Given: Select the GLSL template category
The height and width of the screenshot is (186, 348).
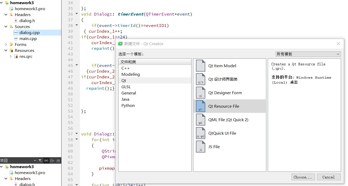Looking at the screenshot, I should click(x=155, y=87).
